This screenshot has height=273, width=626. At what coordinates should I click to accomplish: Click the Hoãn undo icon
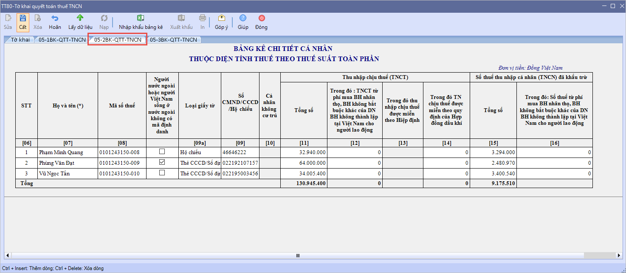[55, 18]
